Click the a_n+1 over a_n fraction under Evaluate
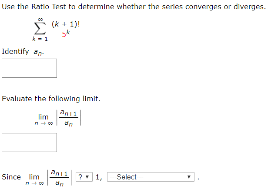Viewport: 268px width, 189px height. [x=69, y=118]
